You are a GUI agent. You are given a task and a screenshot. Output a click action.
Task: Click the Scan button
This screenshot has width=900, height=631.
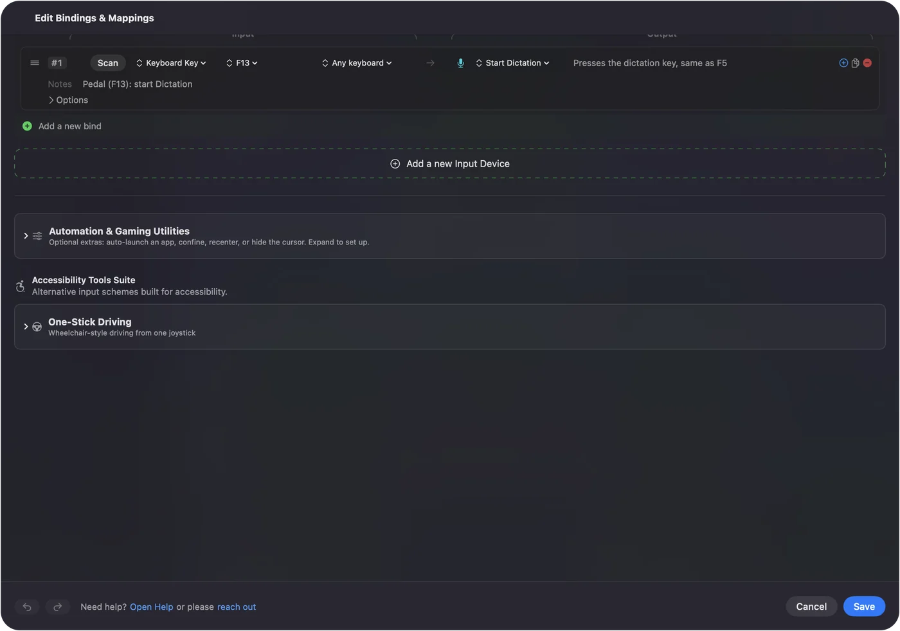pyautogui.click(x=108, y=63)
